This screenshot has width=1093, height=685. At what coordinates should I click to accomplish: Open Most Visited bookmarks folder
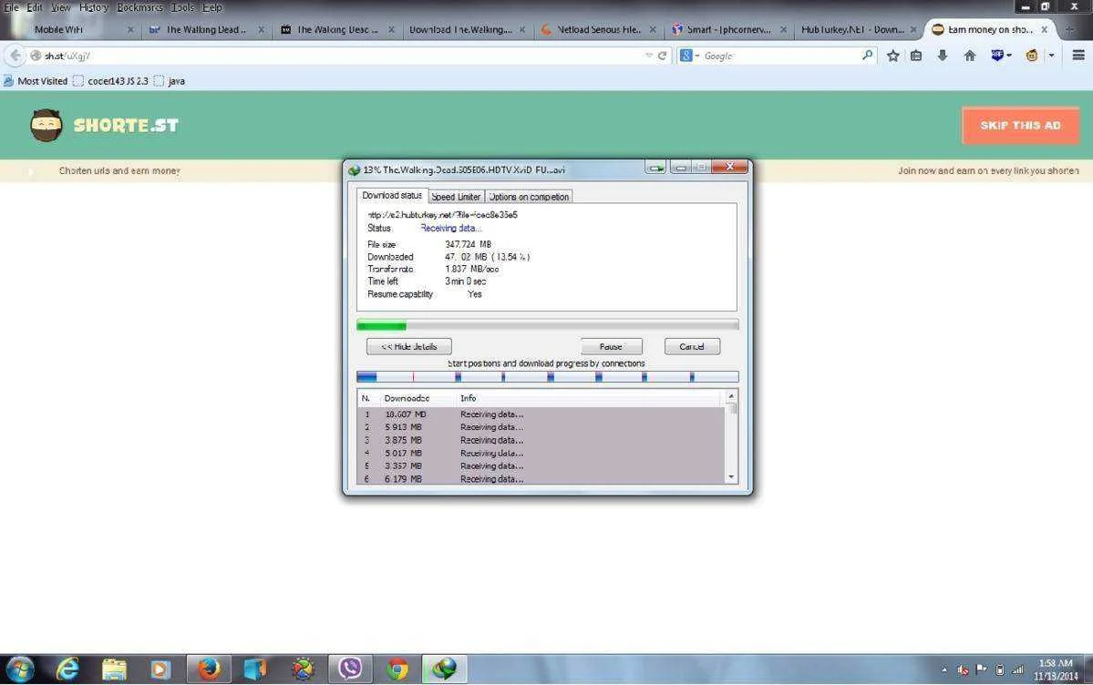coord(36,81)
